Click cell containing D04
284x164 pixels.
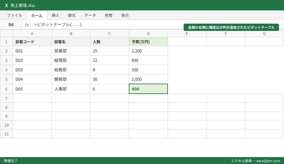click(32, 79)
